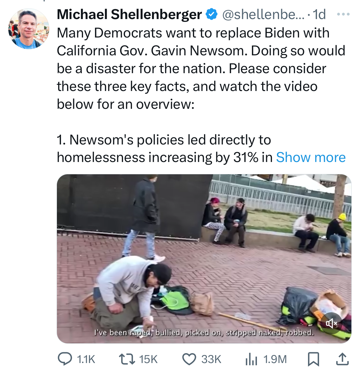Unmute the video with speaker icon
Screen dimensions: 360x383
pos(331,323)
